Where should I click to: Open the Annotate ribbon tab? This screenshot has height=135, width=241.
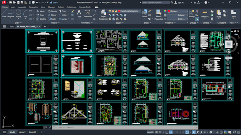[22, 7]
